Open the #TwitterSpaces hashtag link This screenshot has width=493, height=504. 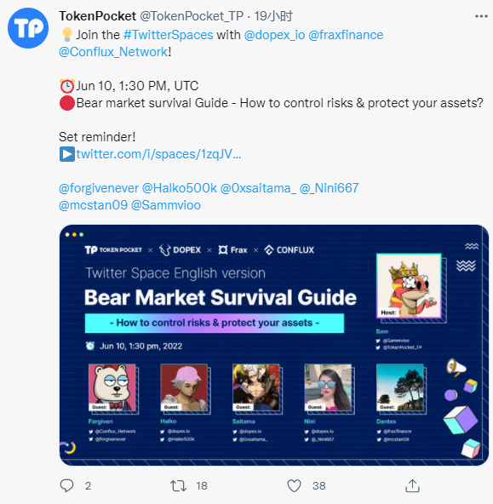coord(168,35)
